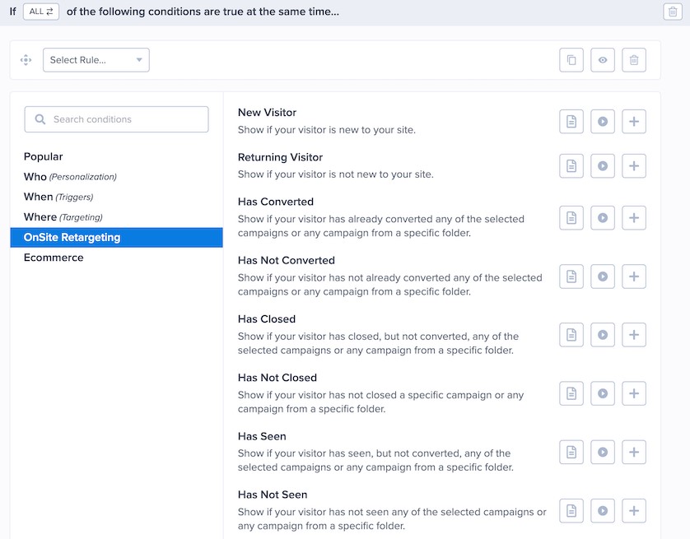Click the New Visitor rule title

coord(267,113)
